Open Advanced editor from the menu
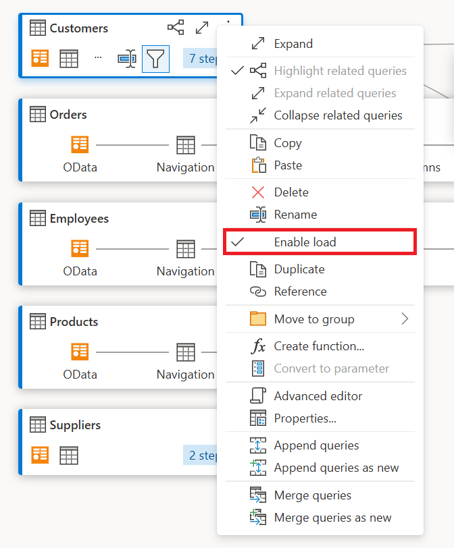 coord(320,396)
